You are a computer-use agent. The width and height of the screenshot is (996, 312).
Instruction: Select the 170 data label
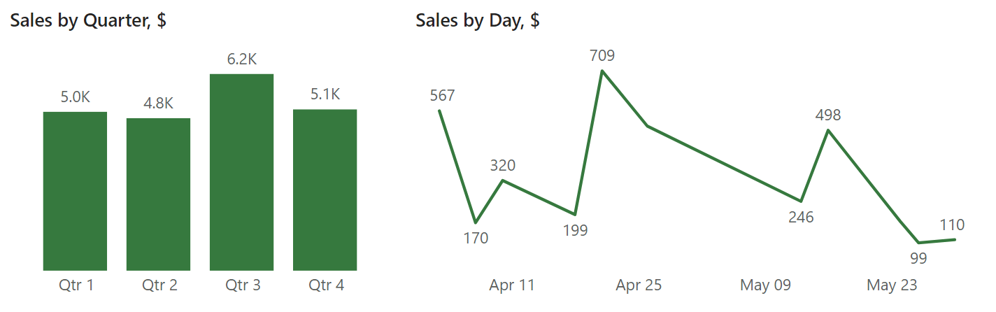pos(476,238)
